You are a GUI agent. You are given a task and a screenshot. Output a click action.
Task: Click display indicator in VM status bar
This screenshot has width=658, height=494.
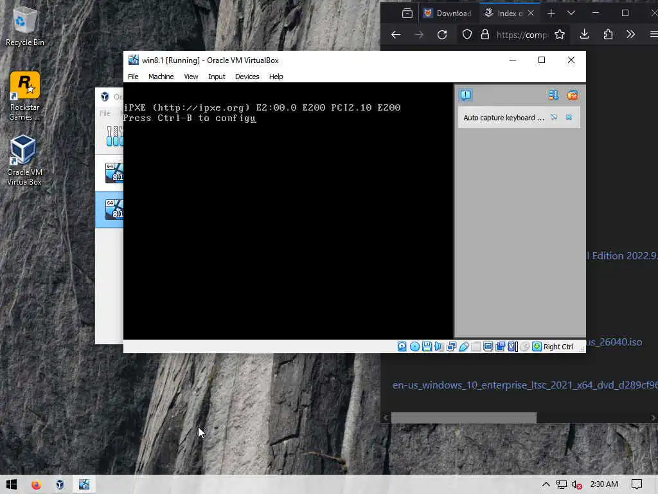(488, 347)
